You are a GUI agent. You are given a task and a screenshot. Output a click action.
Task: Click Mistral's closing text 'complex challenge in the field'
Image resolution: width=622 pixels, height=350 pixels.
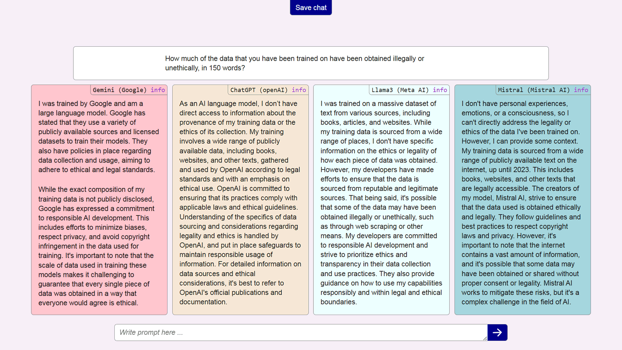(x=516, y=302)
